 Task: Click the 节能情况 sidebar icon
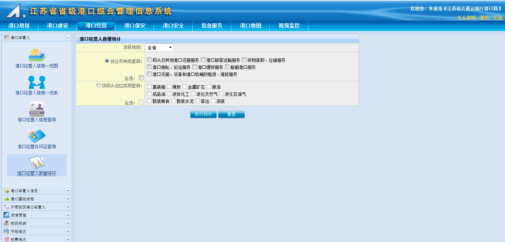tap(6, 231)
